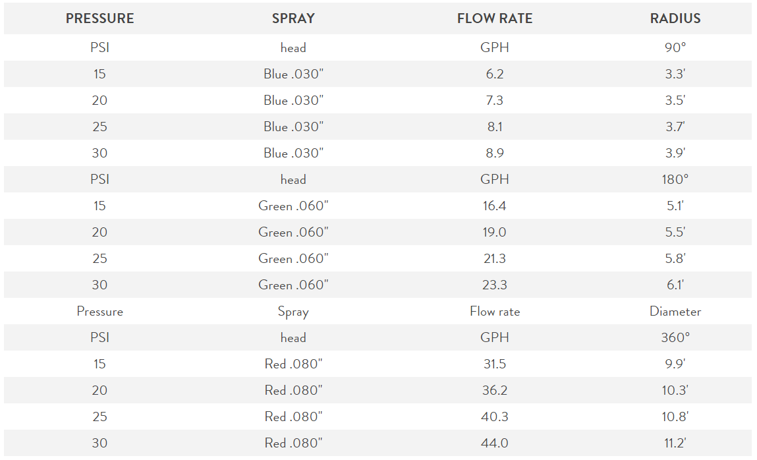This screenshot has width=757, height=460.
Task: Click the Diameter sub-header cell
Action: 675,311
